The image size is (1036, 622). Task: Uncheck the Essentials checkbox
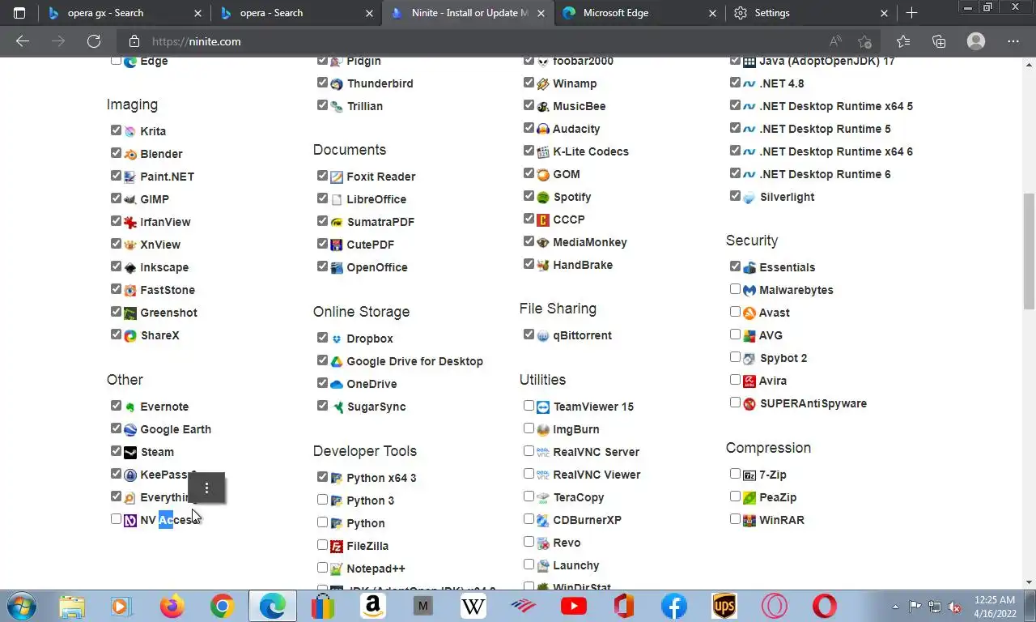(x=735, y=266)
